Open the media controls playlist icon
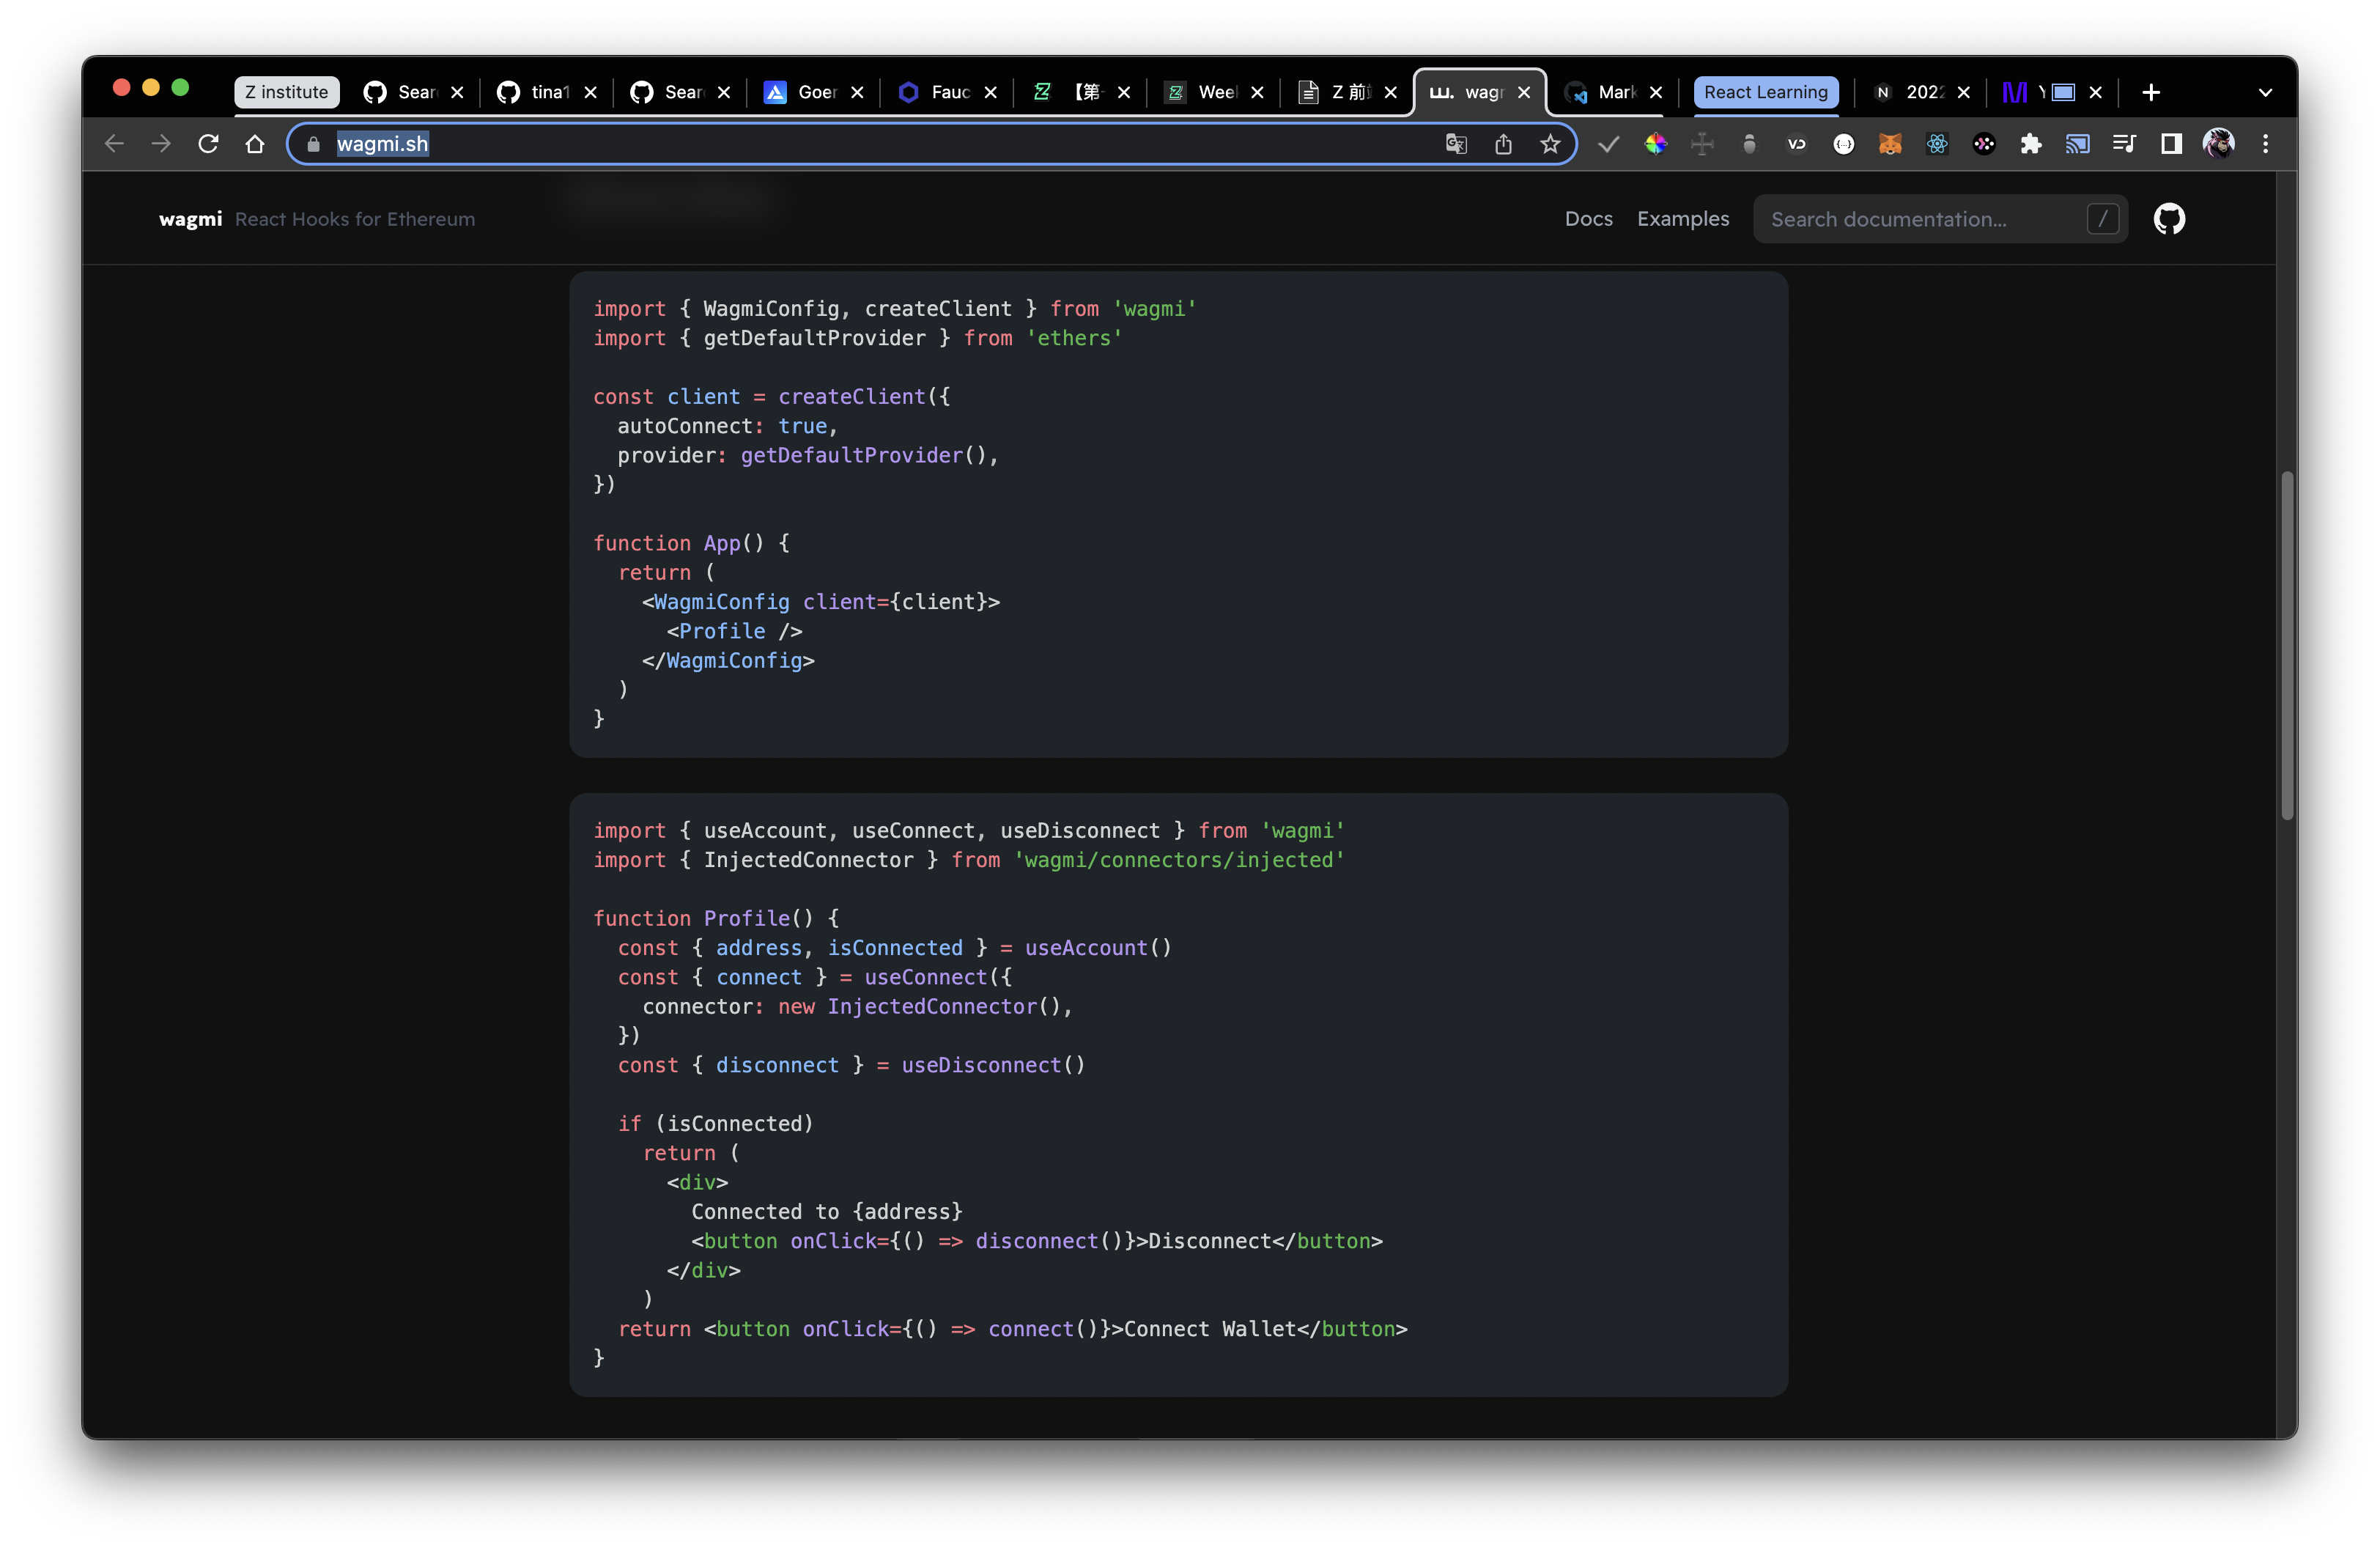The height and width of the screenshot is (1548, 2380). coord(2123,144)
